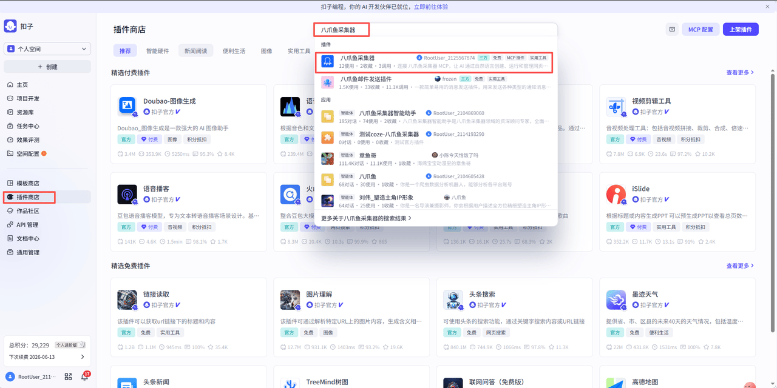Open 更多关于八爪鱼采集器的搜索结果
Image resolution: width=777 pixels, height=388 pixels.
366,218
